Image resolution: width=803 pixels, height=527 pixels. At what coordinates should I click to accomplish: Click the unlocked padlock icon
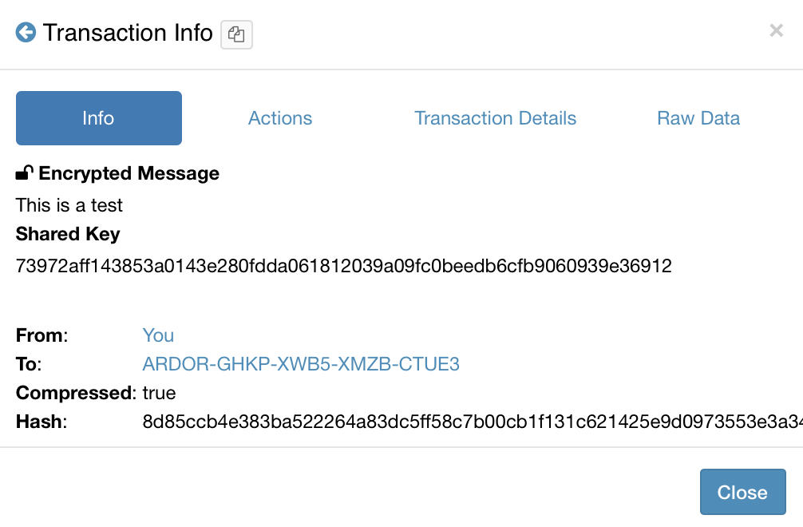pos(25,173)
